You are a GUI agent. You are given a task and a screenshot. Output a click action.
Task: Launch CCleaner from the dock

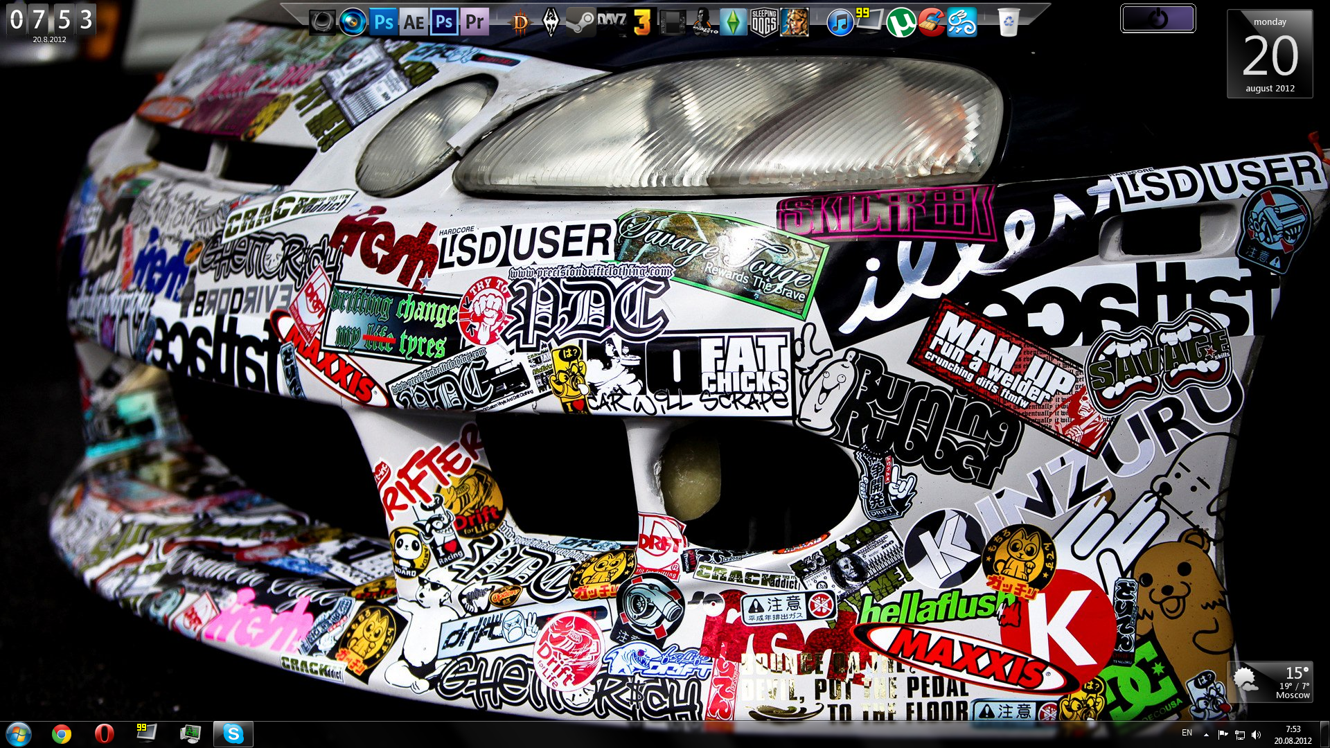coord(932,22)
